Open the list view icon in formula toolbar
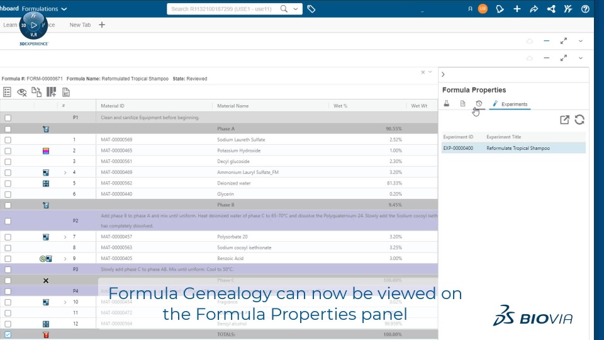The width and height of the screenshot is (604, 340). (x=7, y=92)
